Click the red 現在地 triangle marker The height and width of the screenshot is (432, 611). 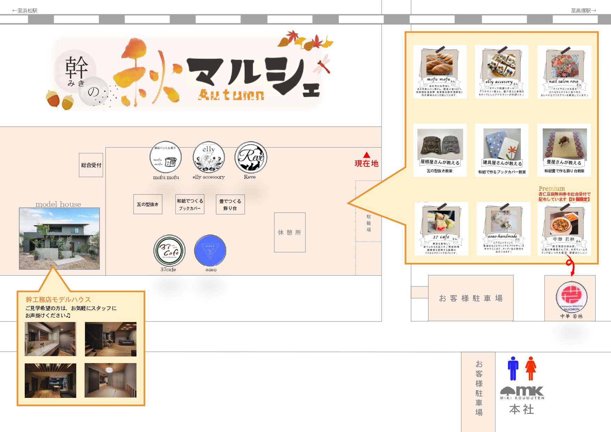(x=367, y=155)
